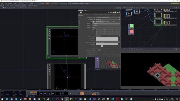
Task: Open the Wiki link in top bar
Action: [22, 3]
